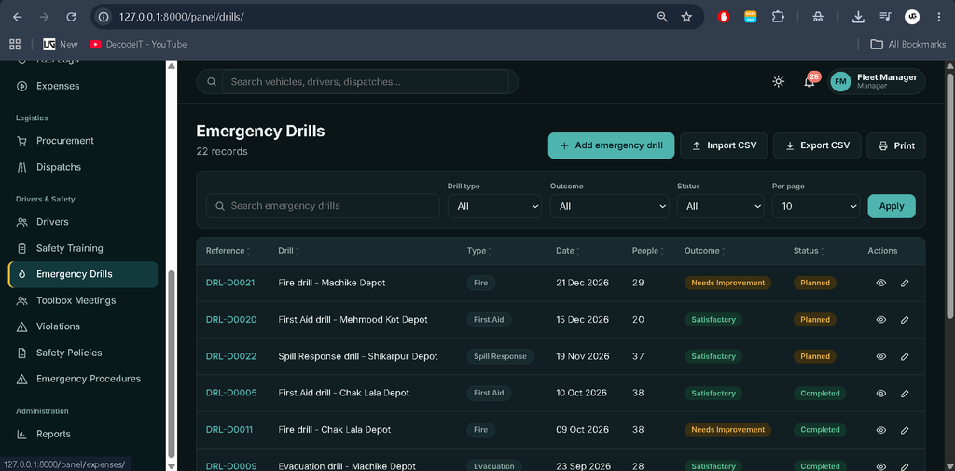
Task: Click the main page vertical scrollbar
Action: (950, 195)
